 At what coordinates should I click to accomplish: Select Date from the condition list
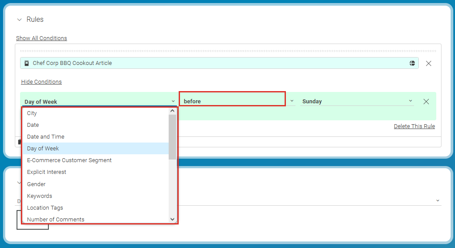pyautogui.click(x=96, y=125)
